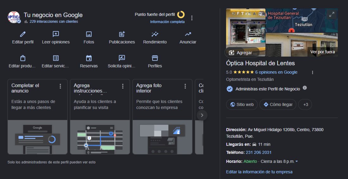Click the Óptica Hospital de Lentes title
Viewport: 348px width, 179px height.
pyautogui.click(x=260, y=63)
